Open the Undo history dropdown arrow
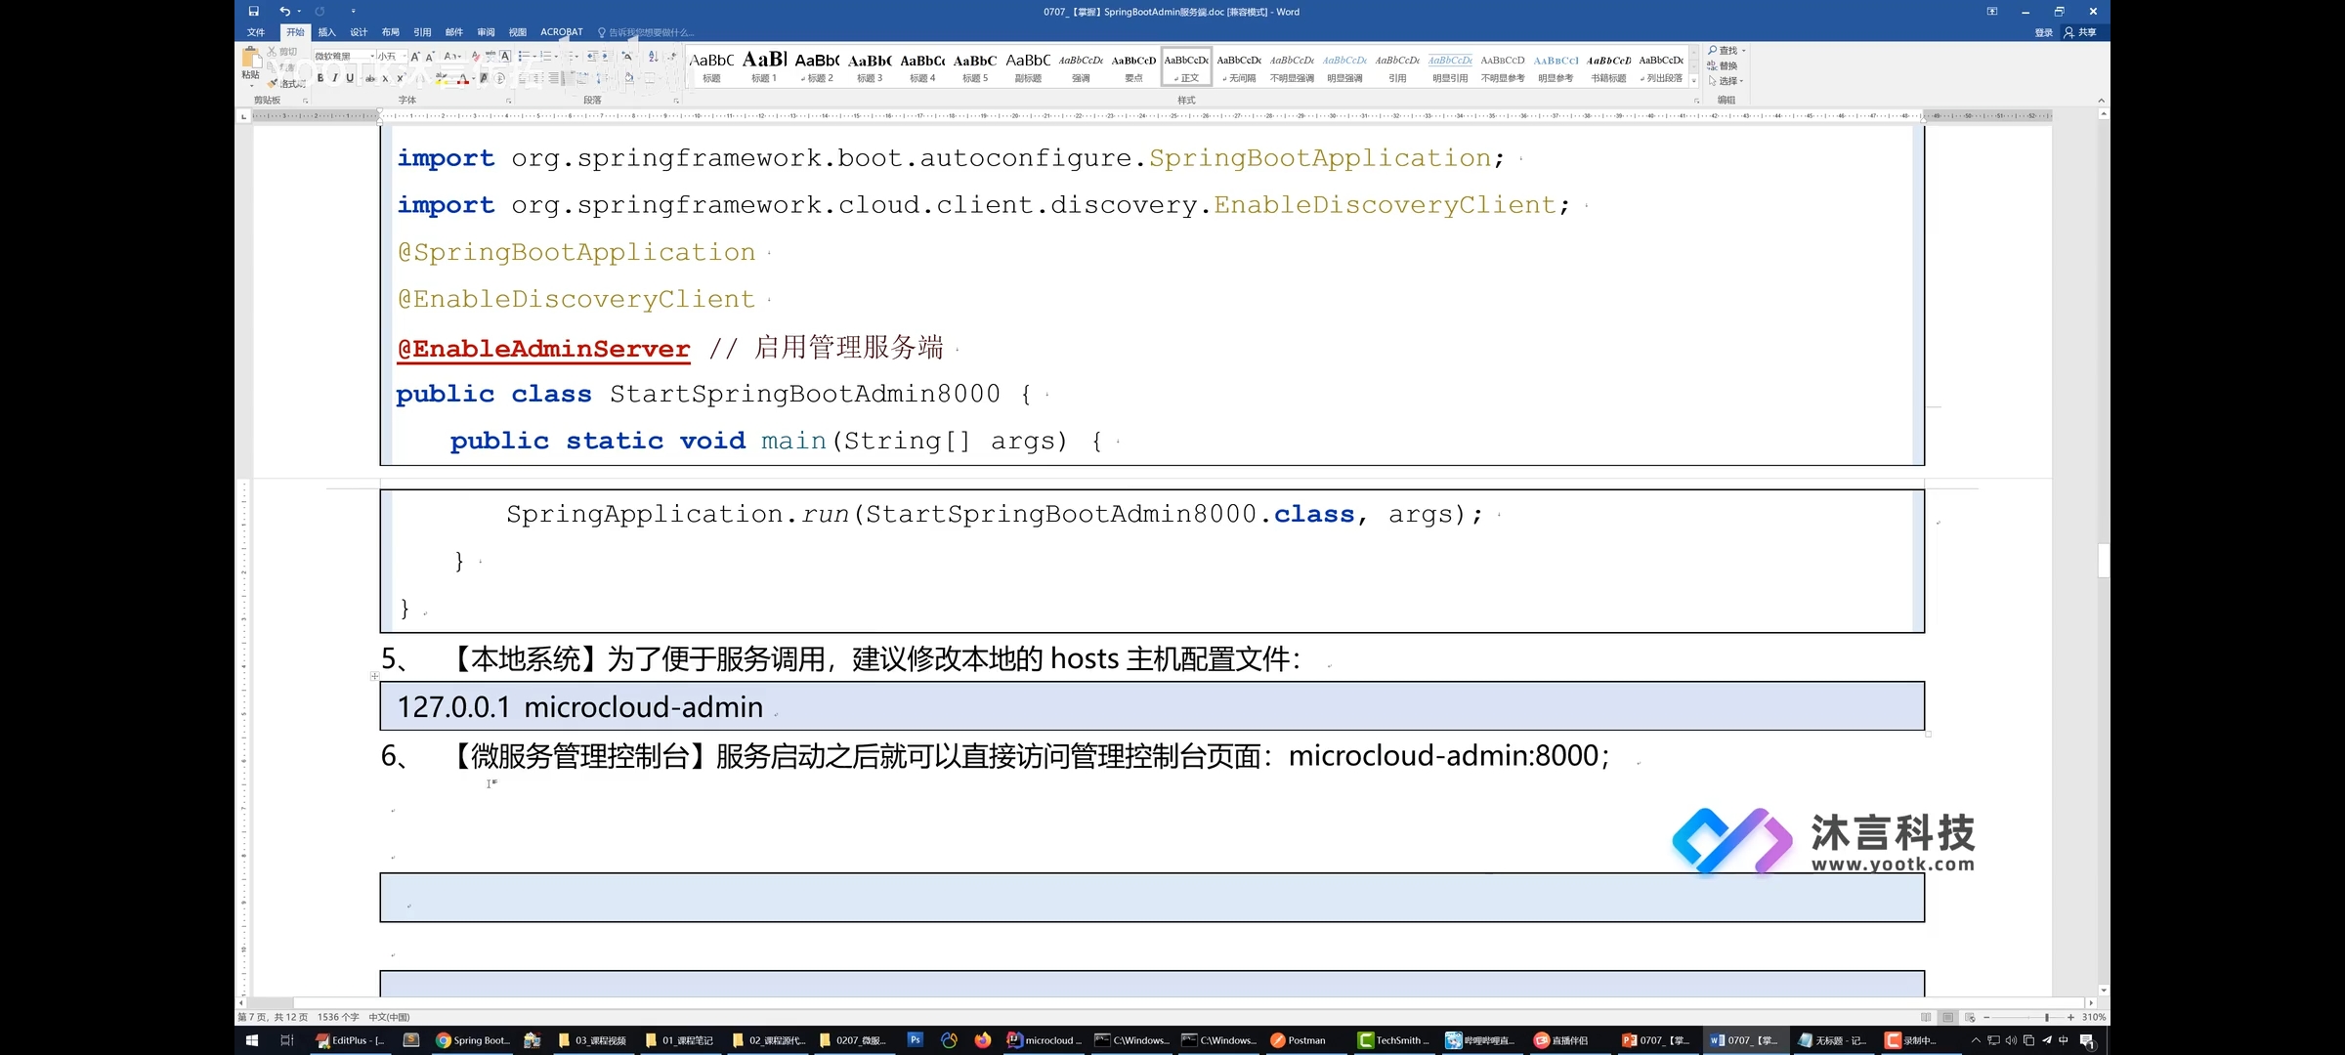This screenshot has width=2345, height=1055. coord(298,12)
